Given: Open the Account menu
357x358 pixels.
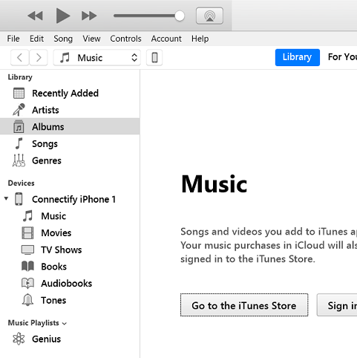Looking at the screenshot, I should click(166, 39).
